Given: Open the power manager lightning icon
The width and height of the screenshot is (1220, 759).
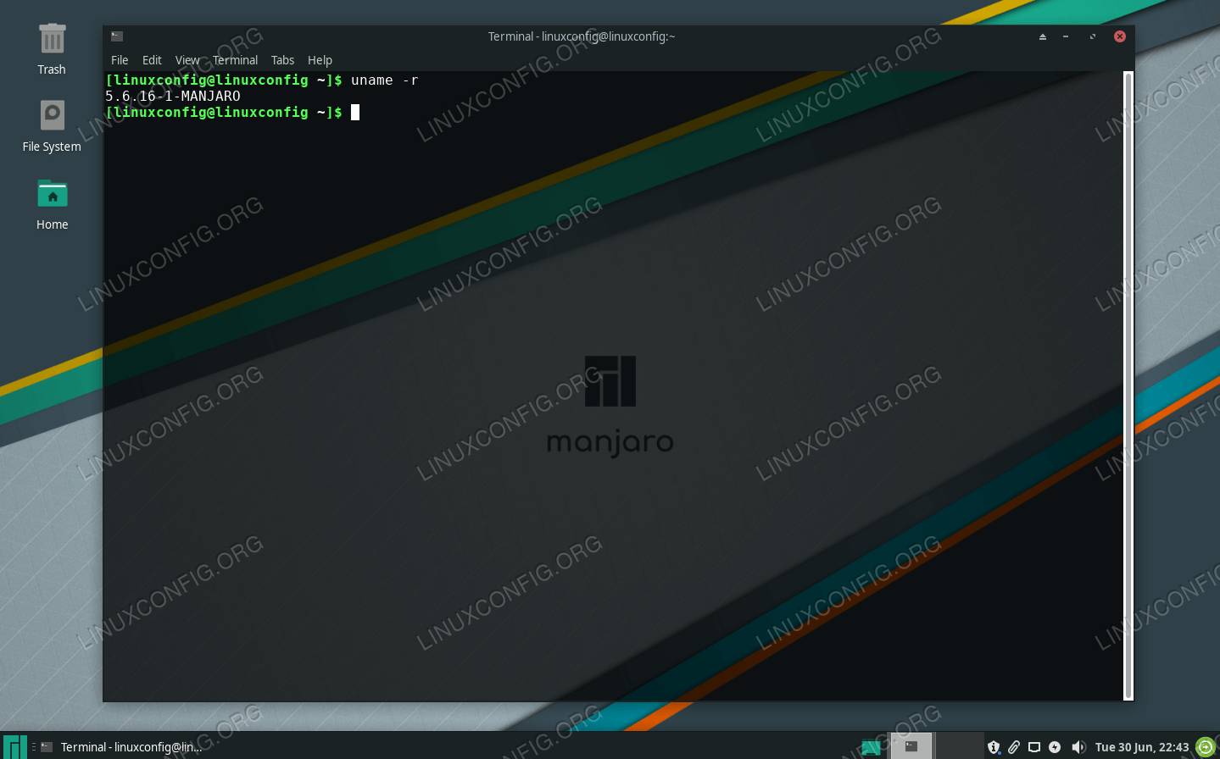Looking at the screenshot, I should tap(1055, 747).
